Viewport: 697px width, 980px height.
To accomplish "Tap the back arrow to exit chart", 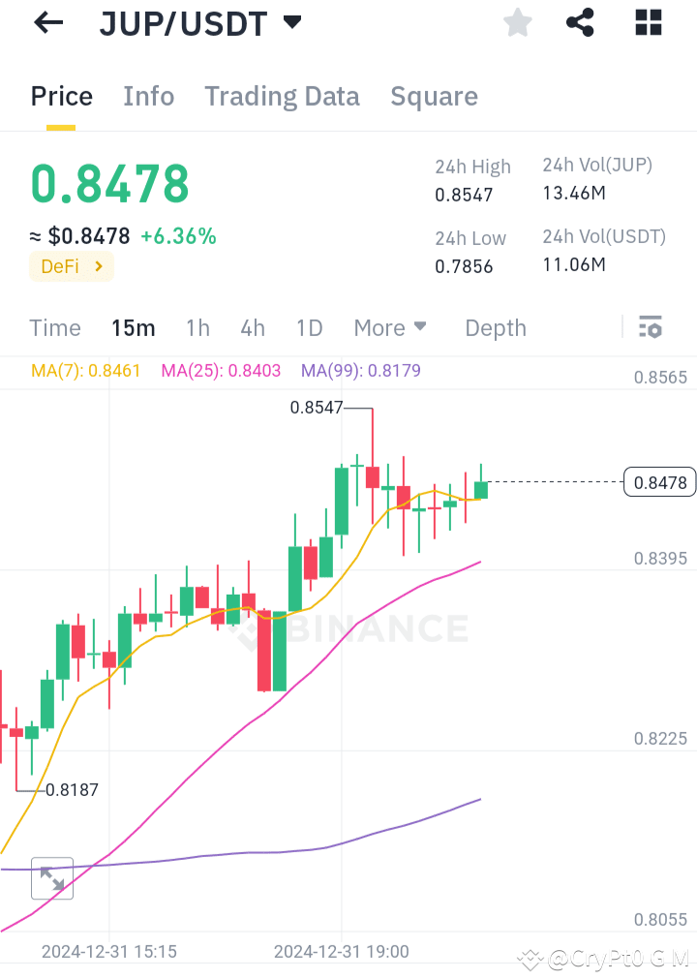I will pos(46,22).
